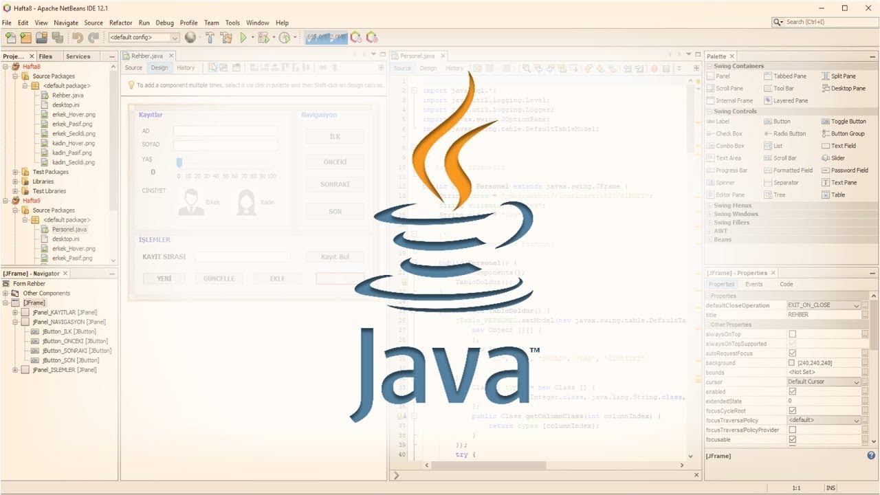
Task: Click the globe browser icon in toolbar
Action: (x=190, y=38)
